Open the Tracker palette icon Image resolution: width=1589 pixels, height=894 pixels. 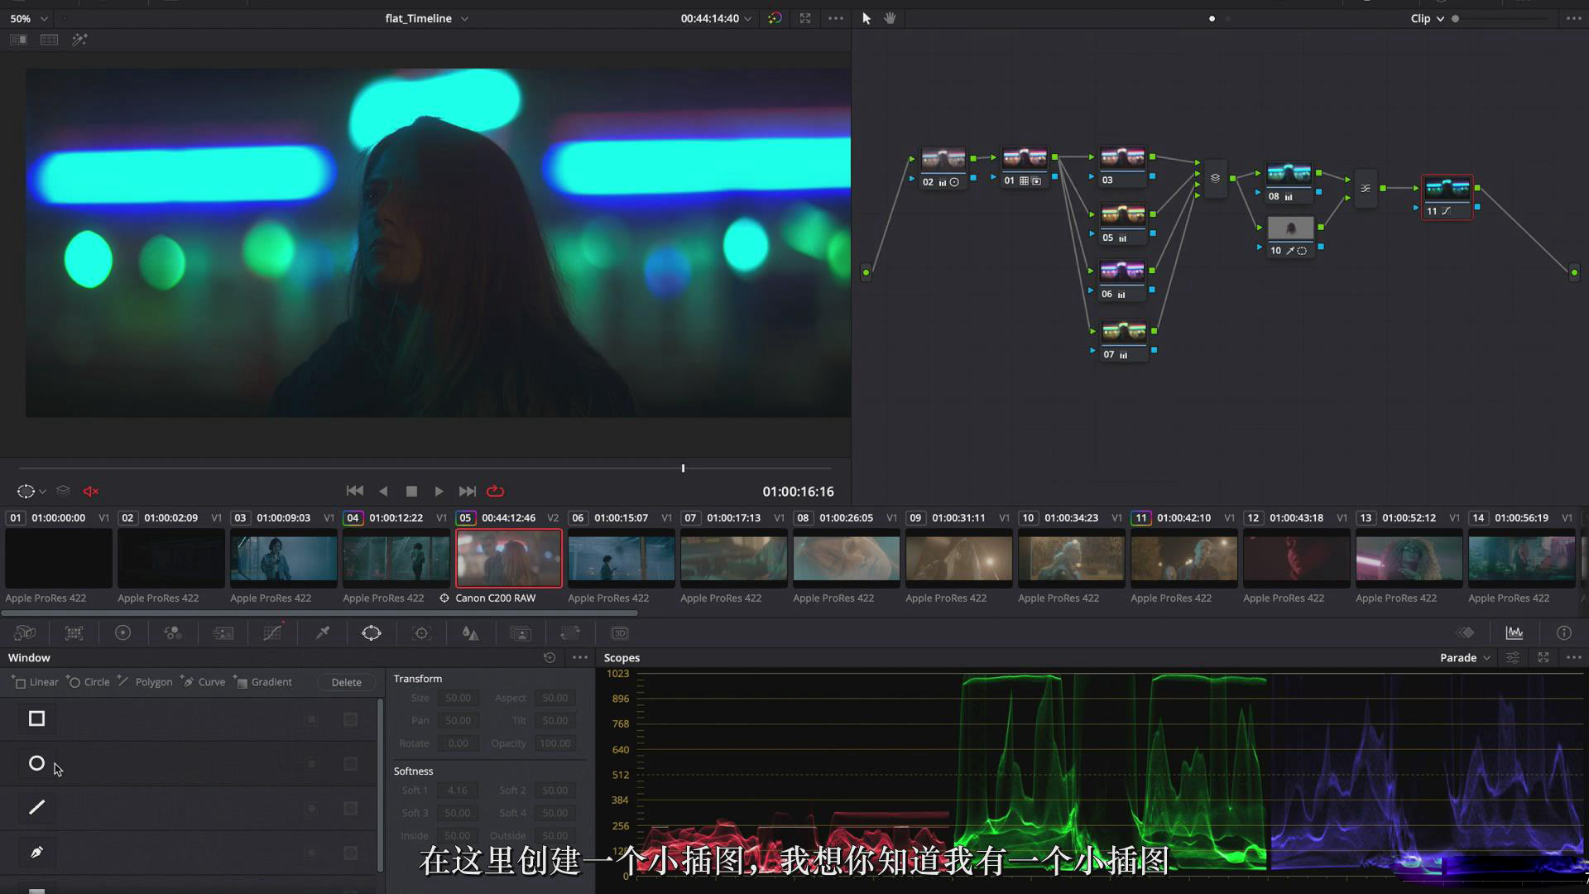pos(421,633)
